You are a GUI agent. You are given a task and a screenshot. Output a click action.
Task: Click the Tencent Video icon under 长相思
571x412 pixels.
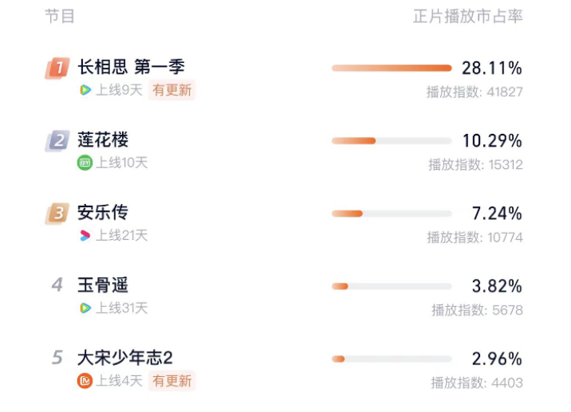(85, 89)
